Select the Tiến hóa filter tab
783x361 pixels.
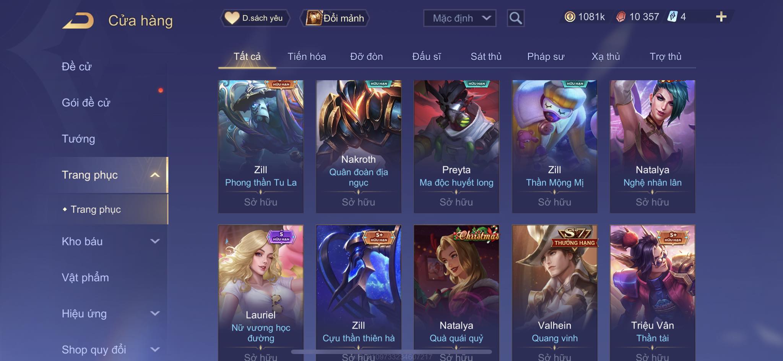(x=307, y=56)
